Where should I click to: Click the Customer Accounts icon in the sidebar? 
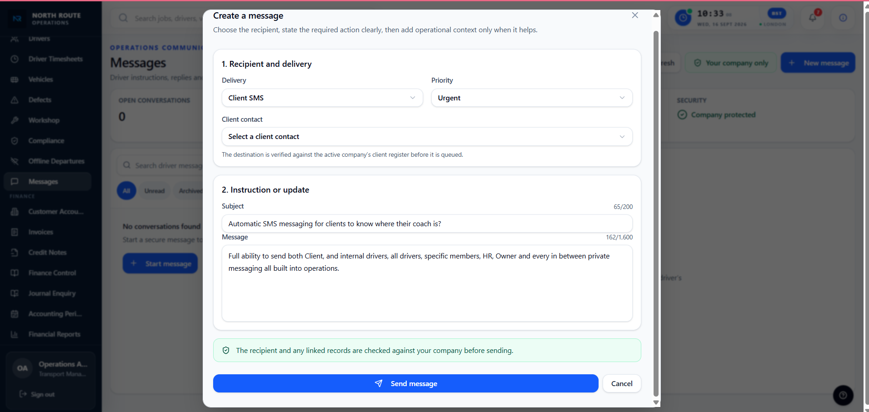pyautogui.click(x=15, y=212)
